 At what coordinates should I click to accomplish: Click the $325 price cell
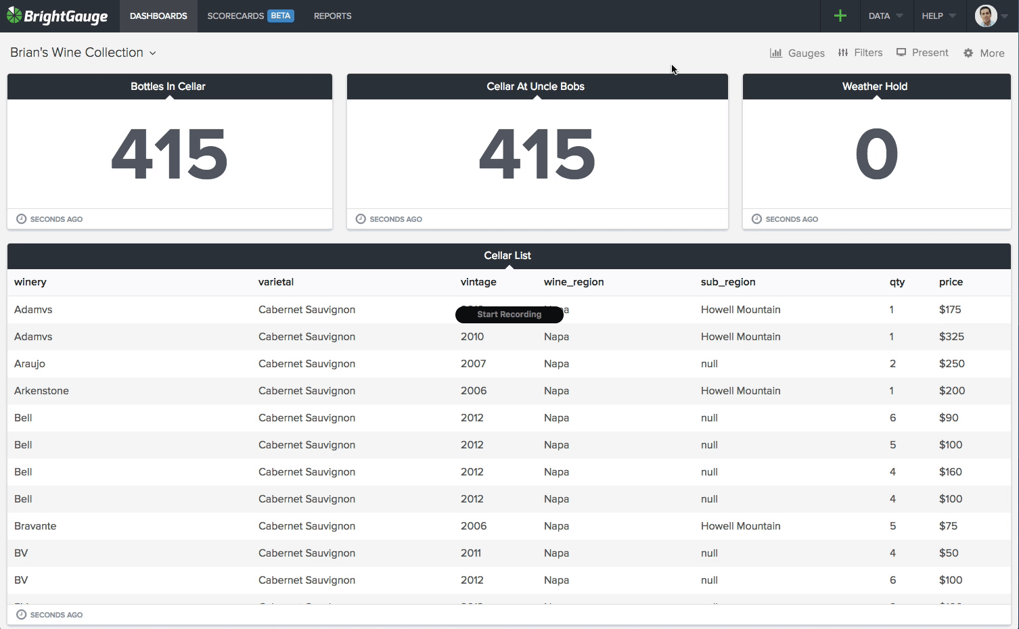951,337
